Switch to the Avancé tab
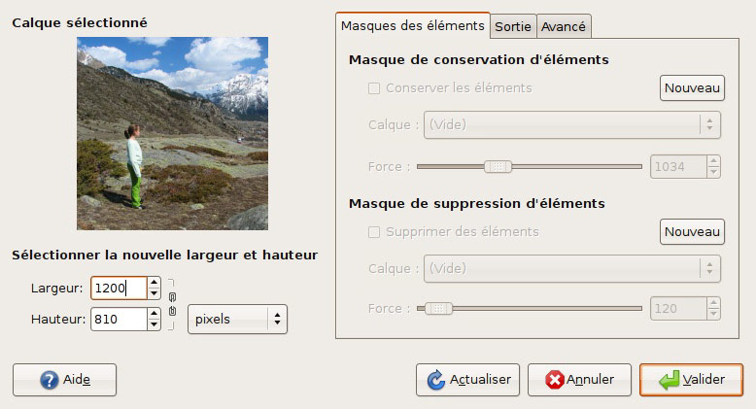The height and width of the screenshot is (409, 756). coord(564,26)
